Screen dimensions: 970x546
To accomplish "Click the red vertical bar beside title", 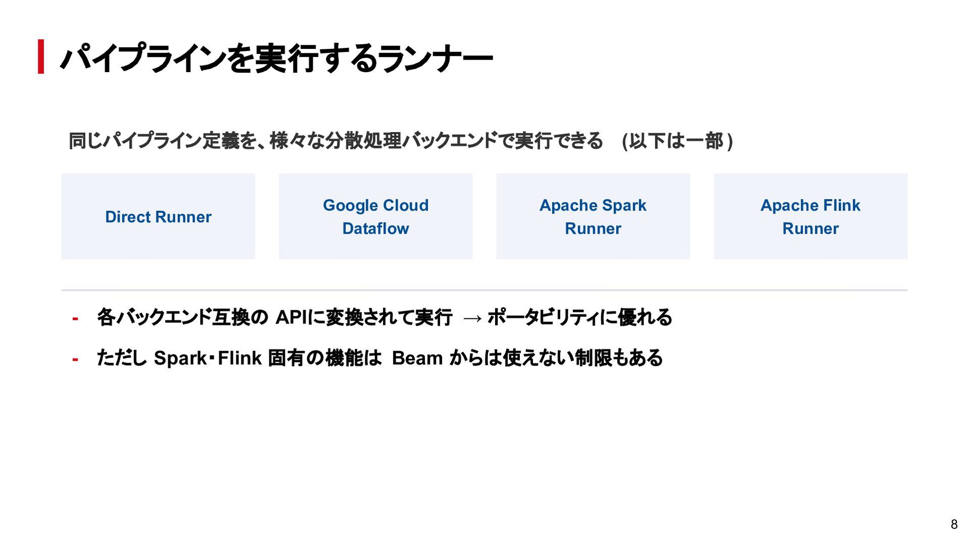I will coord(41,57).
